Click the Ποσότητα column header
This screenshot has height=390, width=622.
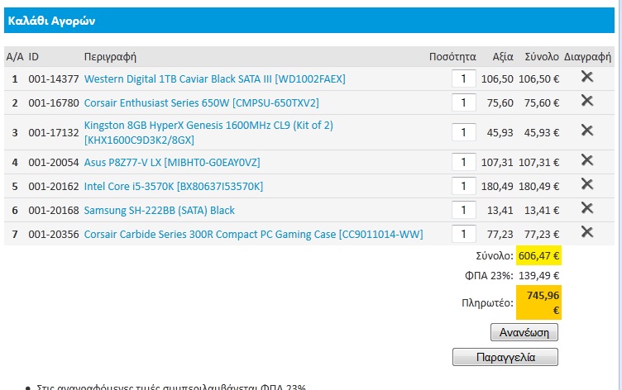click(x=452, y=57)
